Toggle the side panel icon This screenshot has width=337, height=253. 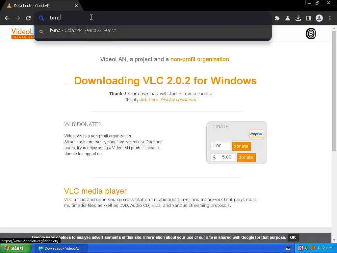[x=309, y=18]
